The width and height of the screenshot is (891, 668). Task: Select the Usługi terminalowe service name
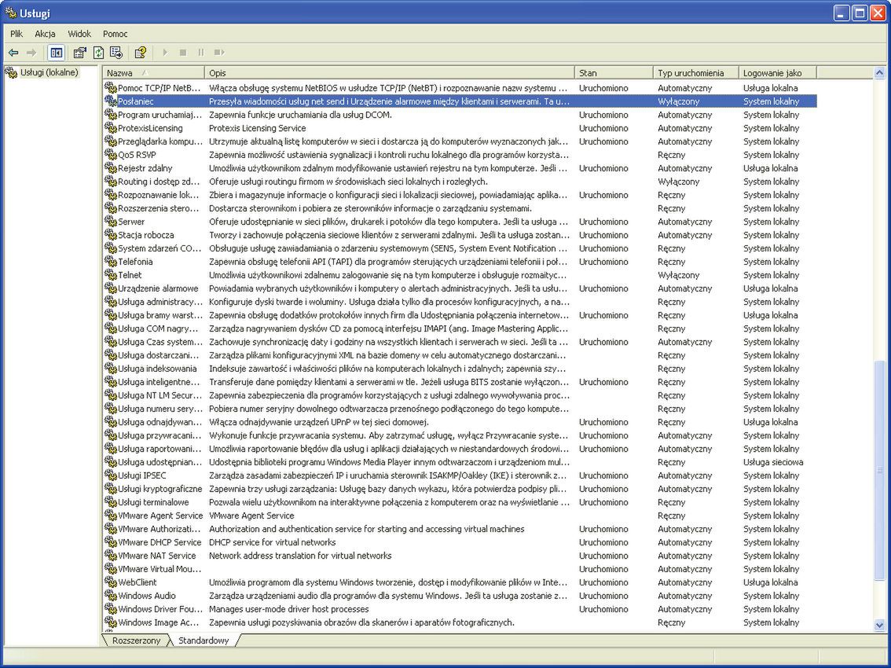pos(153,502)
